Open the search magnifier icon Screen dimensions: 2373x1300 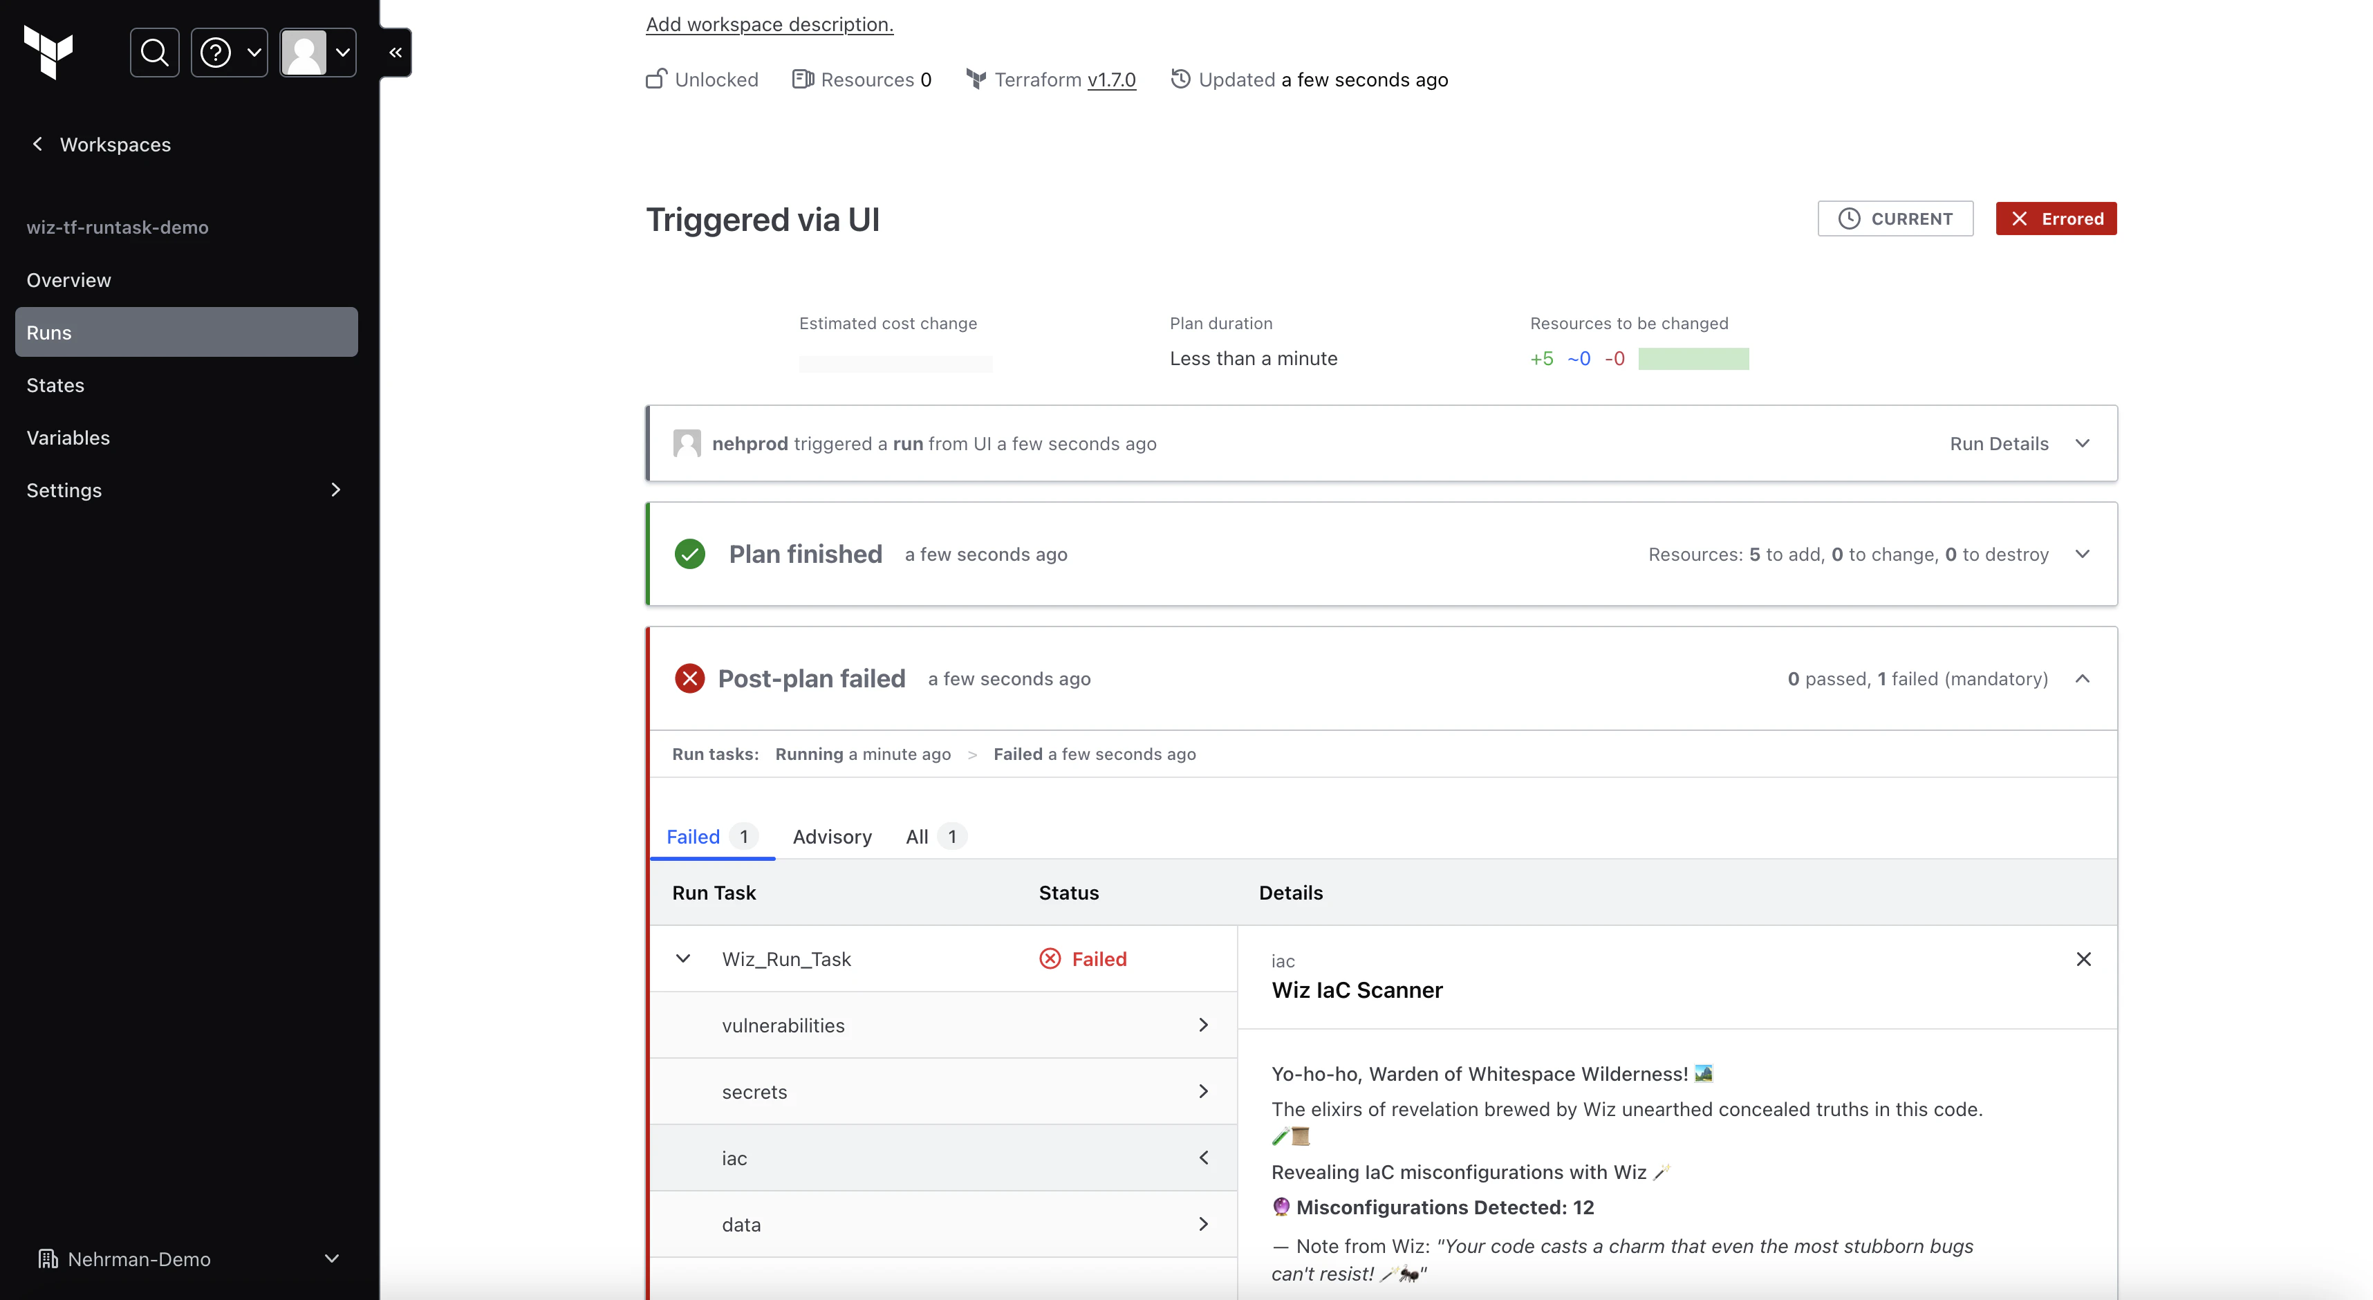coord(155,53)
